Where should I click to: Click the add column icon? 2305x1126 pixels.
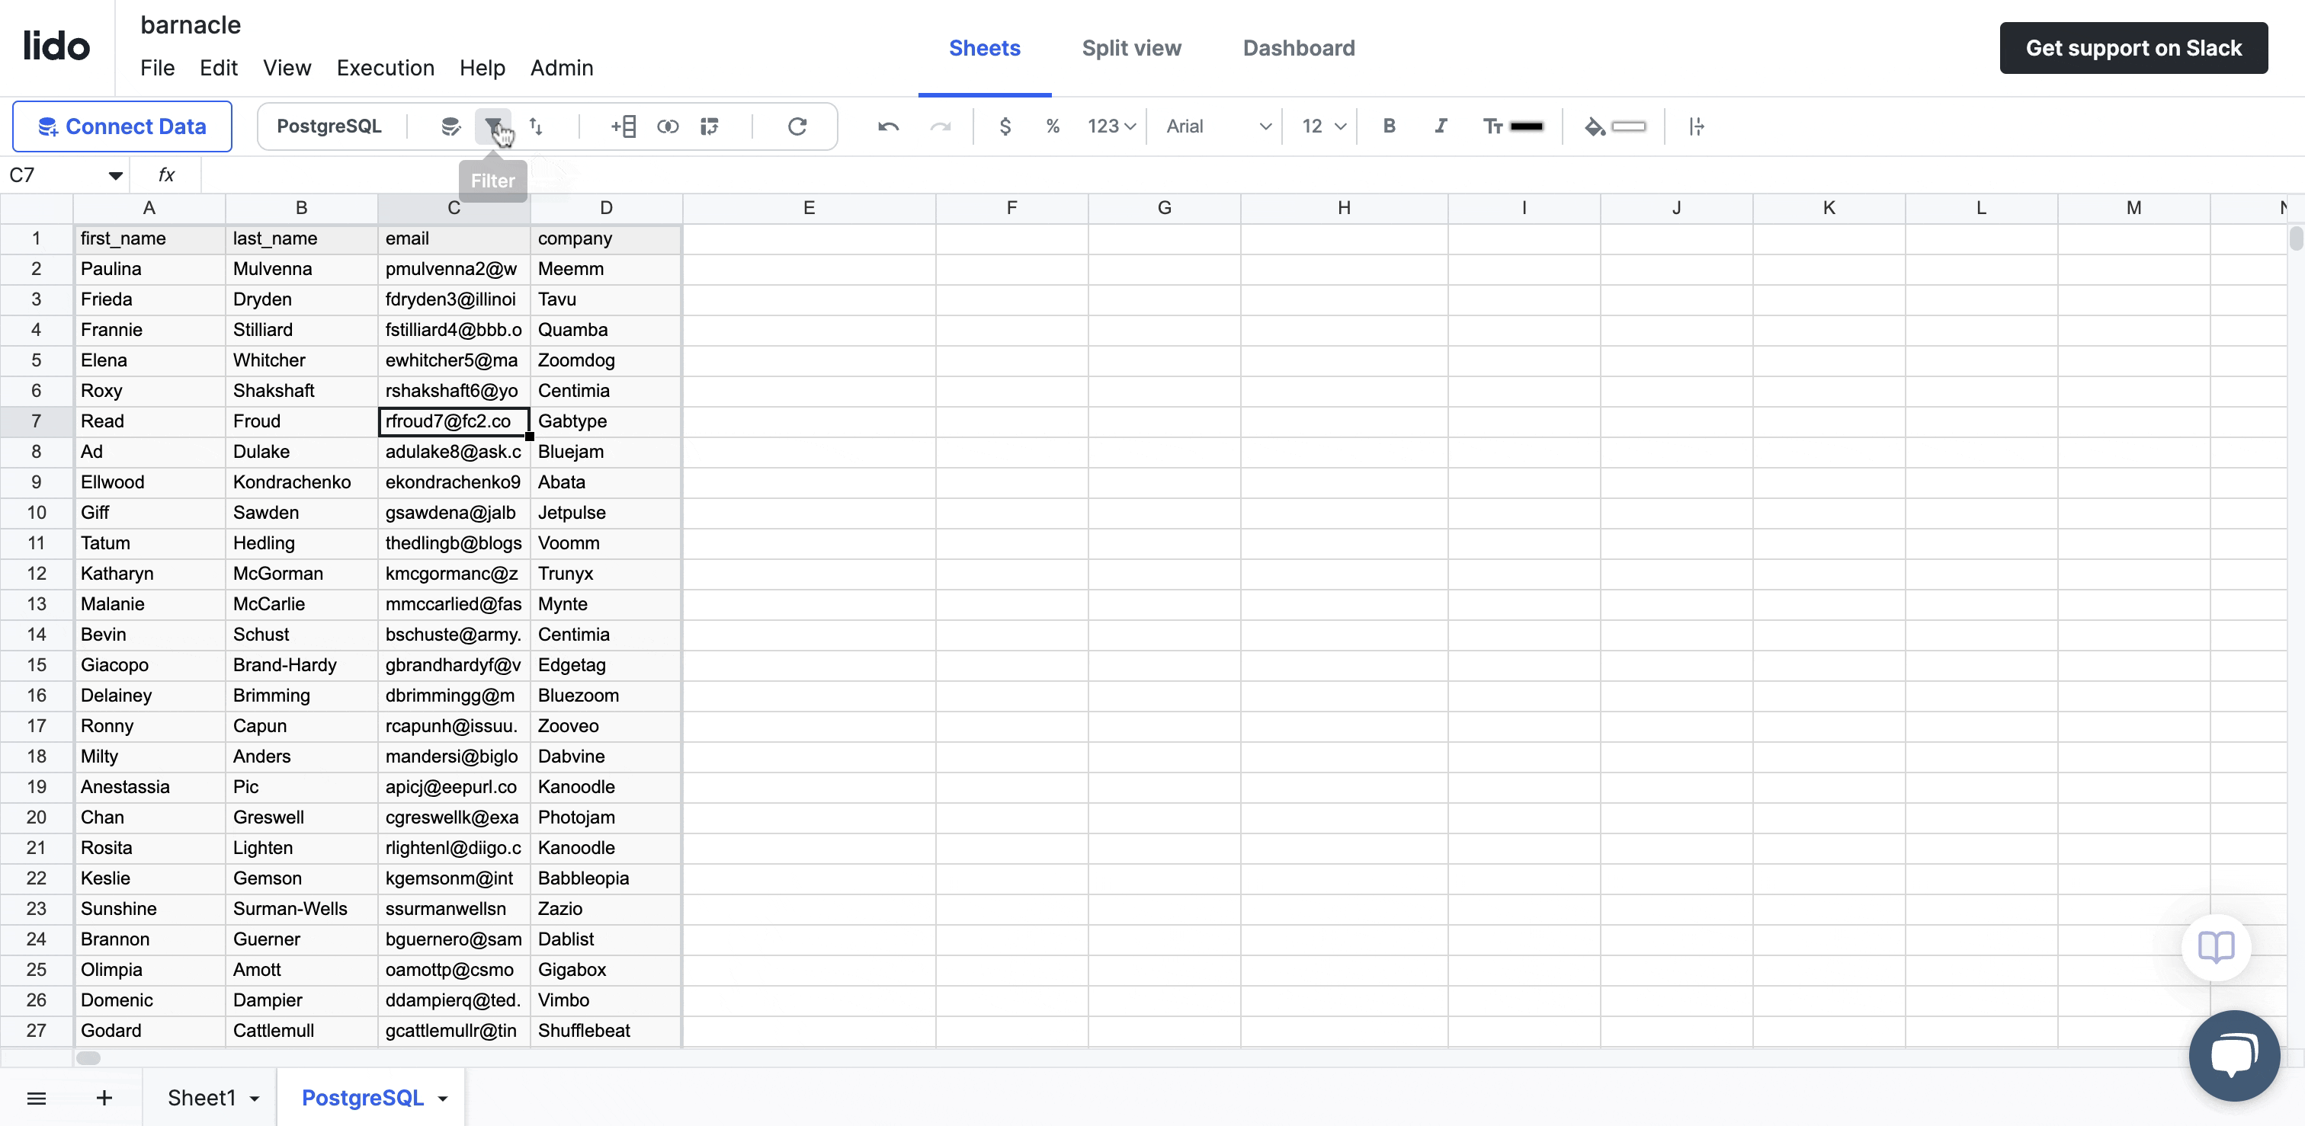[624, 126]
